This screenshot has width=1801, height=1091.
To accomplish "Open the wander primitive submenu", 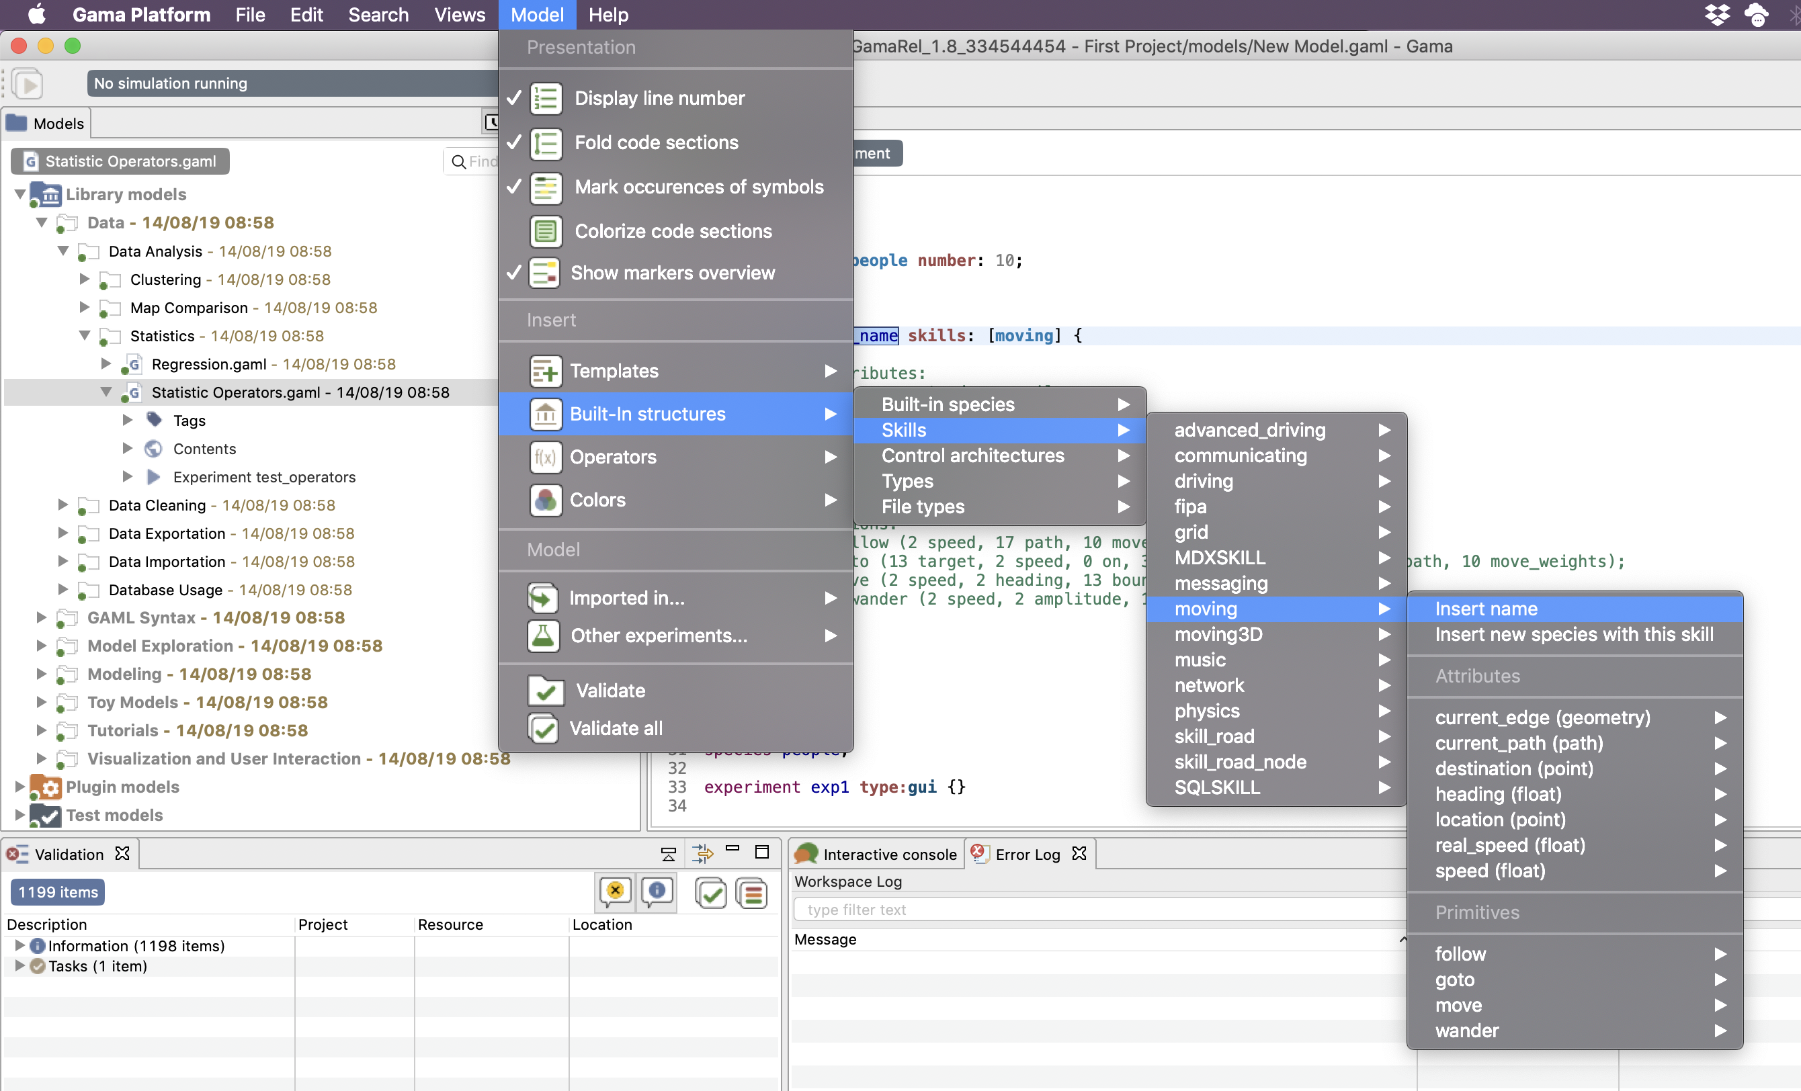I will pos(1575,1031).
